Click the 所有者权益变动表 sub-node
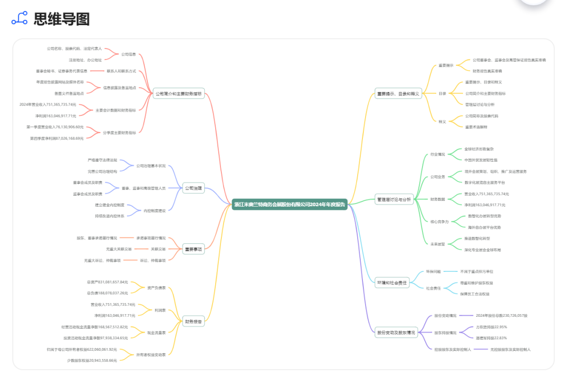The image size is (564, 382). pos(151,355)
